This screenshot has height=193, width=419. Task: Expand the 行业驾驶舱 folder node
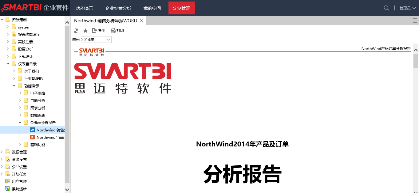(14, 78)
